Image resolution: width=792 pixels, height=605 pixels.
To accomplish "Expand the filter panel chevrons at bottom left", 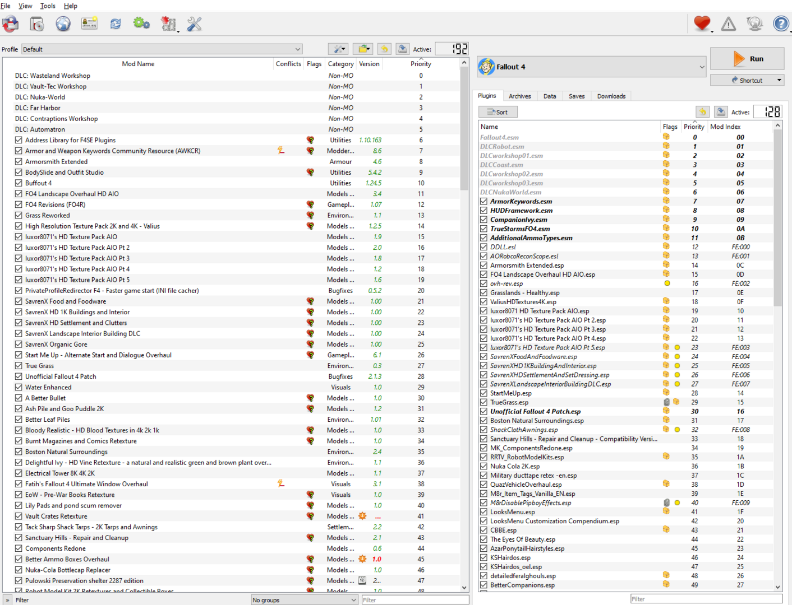I will pos(7,600).
